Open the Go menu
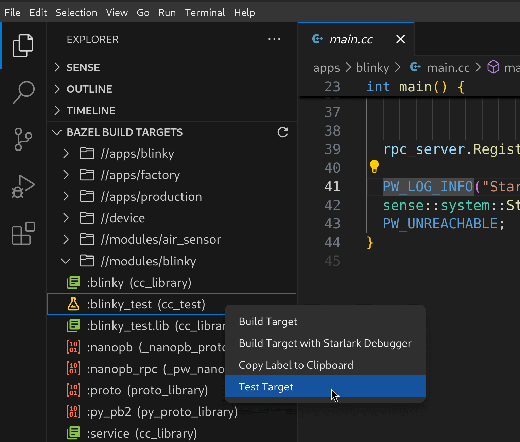This screenshot has height=442, width=520. point(143,13)
